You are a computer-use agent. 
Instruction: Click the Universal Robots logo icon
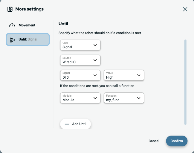pyautogui.click(x=10, y=9)
